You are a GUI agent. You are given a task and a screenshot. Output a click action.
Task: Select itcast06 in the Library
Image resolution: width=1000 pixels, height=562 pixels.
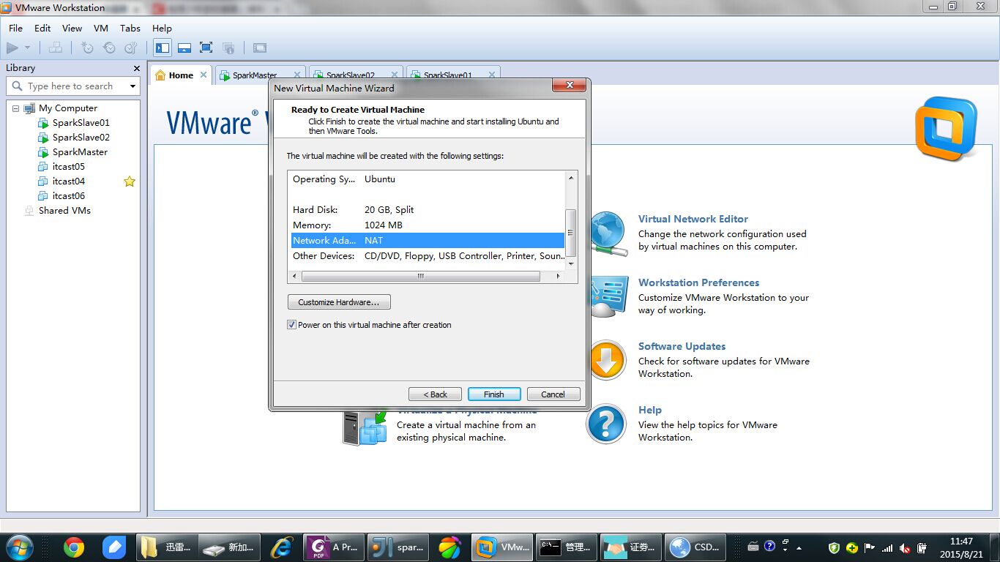click(x=68, y=196)
